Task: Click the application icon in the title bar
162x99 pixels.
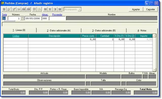Action: pos(2,3)
